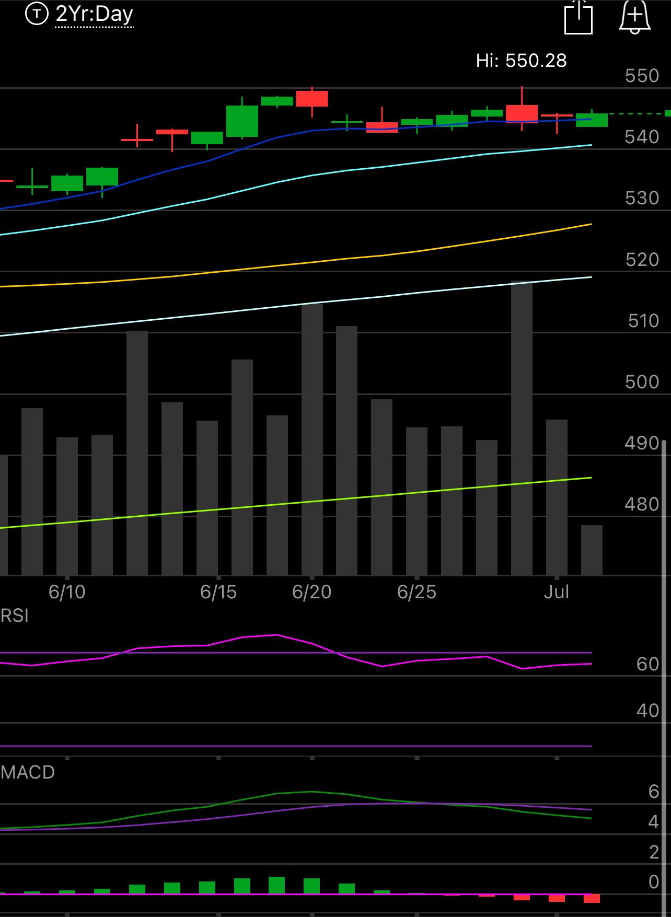Image resolution: width=671 pixels, height=917 pixels.
Task: Tap the MACD 2 scale label
Action: click(654, 852)
